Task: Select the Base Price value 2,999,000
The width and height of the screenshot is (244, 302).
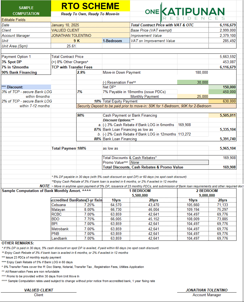Action: click(227, 30)
